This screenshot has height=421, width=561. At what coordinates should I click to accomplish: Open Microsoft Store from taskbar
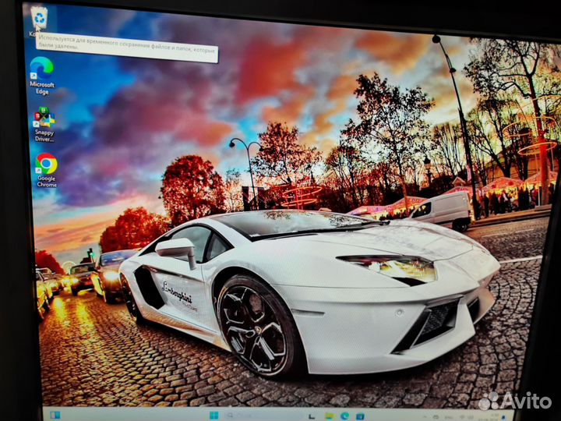point(360,416)
